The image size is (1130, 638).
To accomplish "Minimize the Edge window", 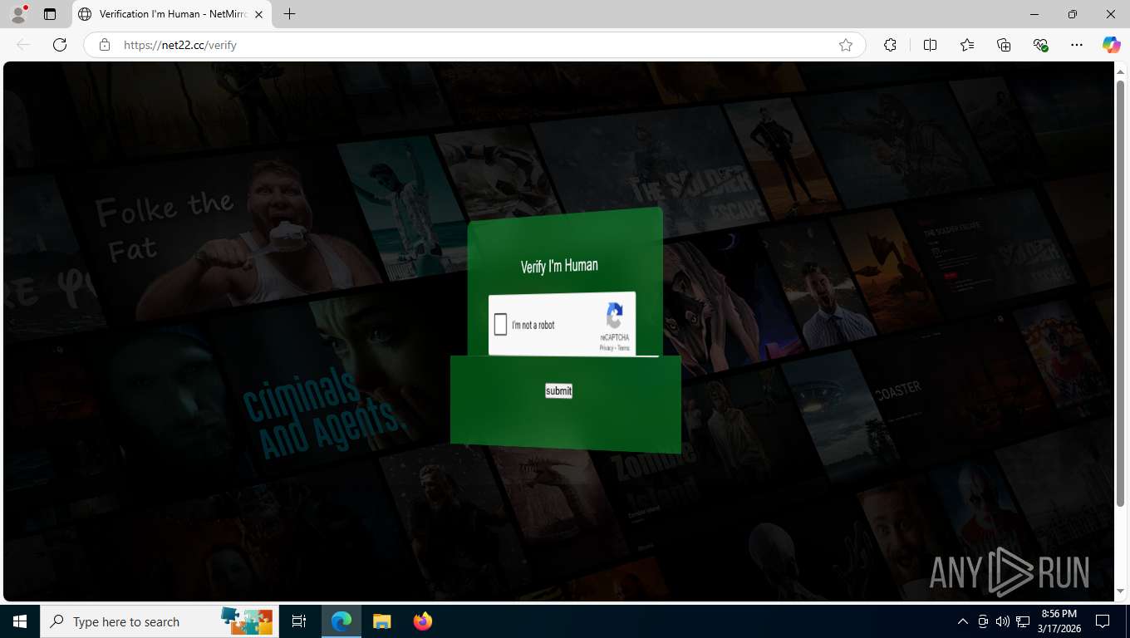I will pyautogui.click(x=1034, y=14).
